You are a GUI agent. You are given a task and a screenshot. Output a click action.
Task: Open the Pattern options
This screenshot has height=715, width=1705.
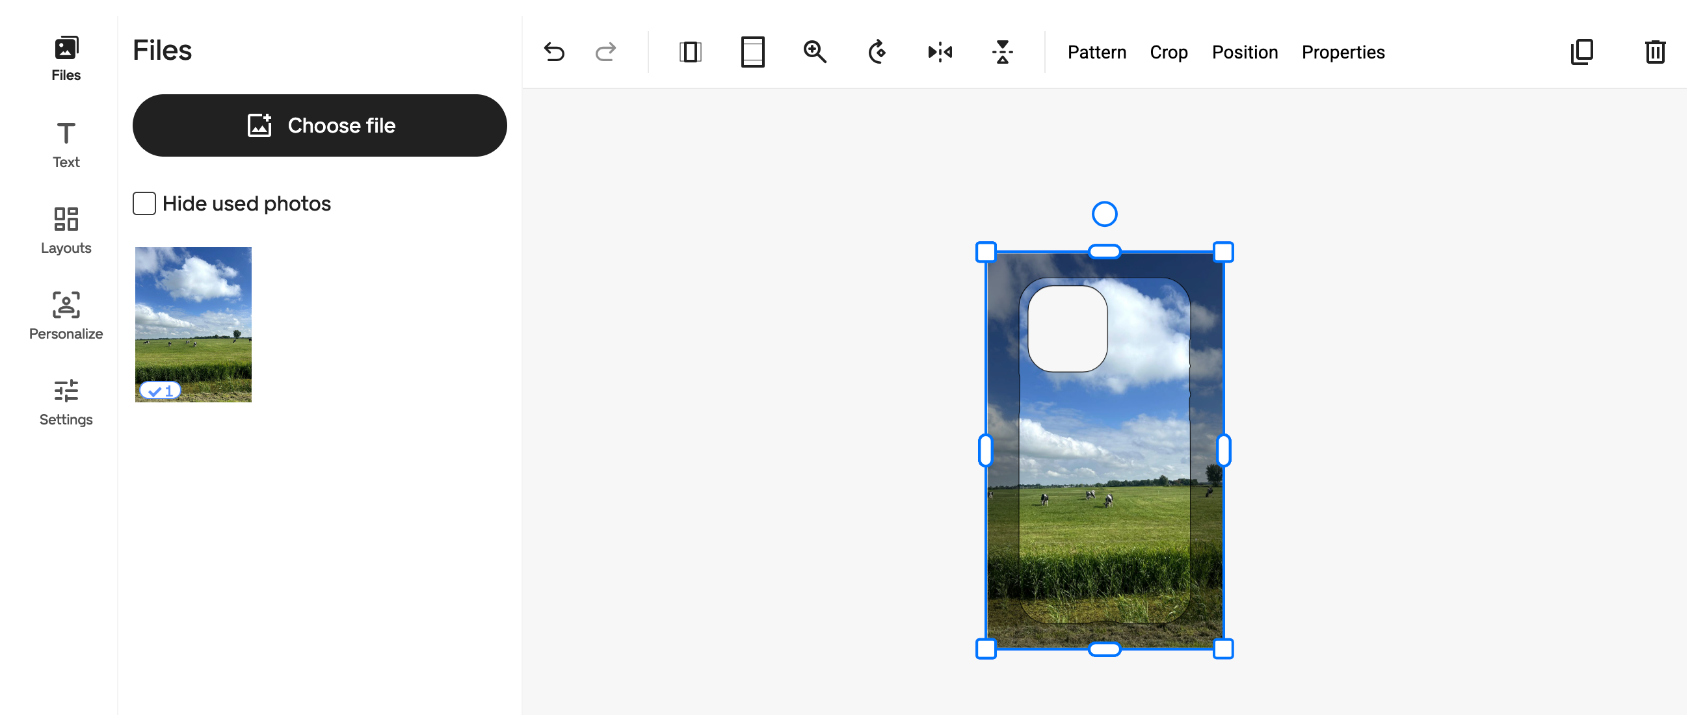coord(1096,52)
